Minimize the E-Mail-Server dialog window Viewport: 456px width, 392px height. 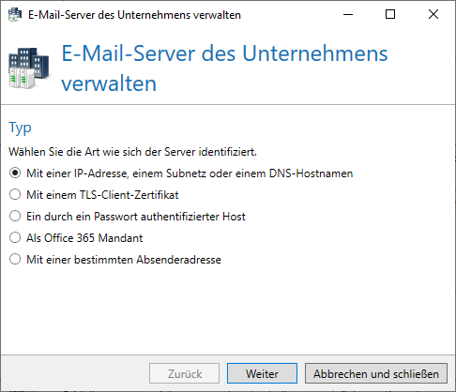348,14
